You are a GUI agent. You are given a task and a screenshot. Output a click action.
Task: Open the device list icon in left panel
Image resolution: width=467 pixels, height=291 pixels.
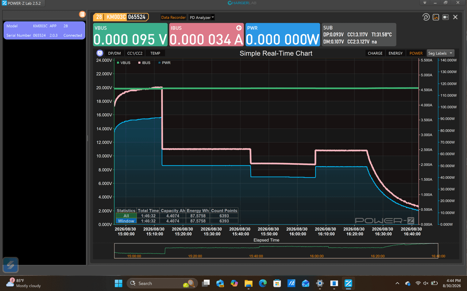pyautogui.click(x=82, y=14)
